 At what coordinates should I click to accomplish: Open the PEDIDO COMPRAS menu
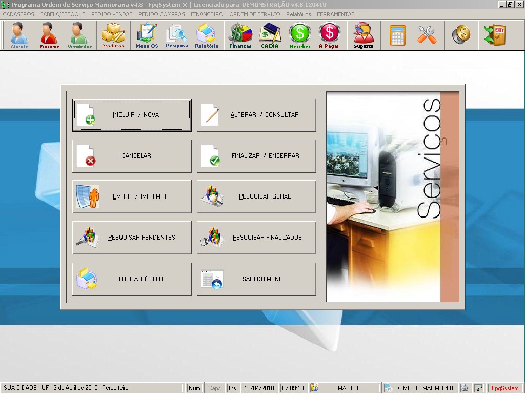coord(161,14)
